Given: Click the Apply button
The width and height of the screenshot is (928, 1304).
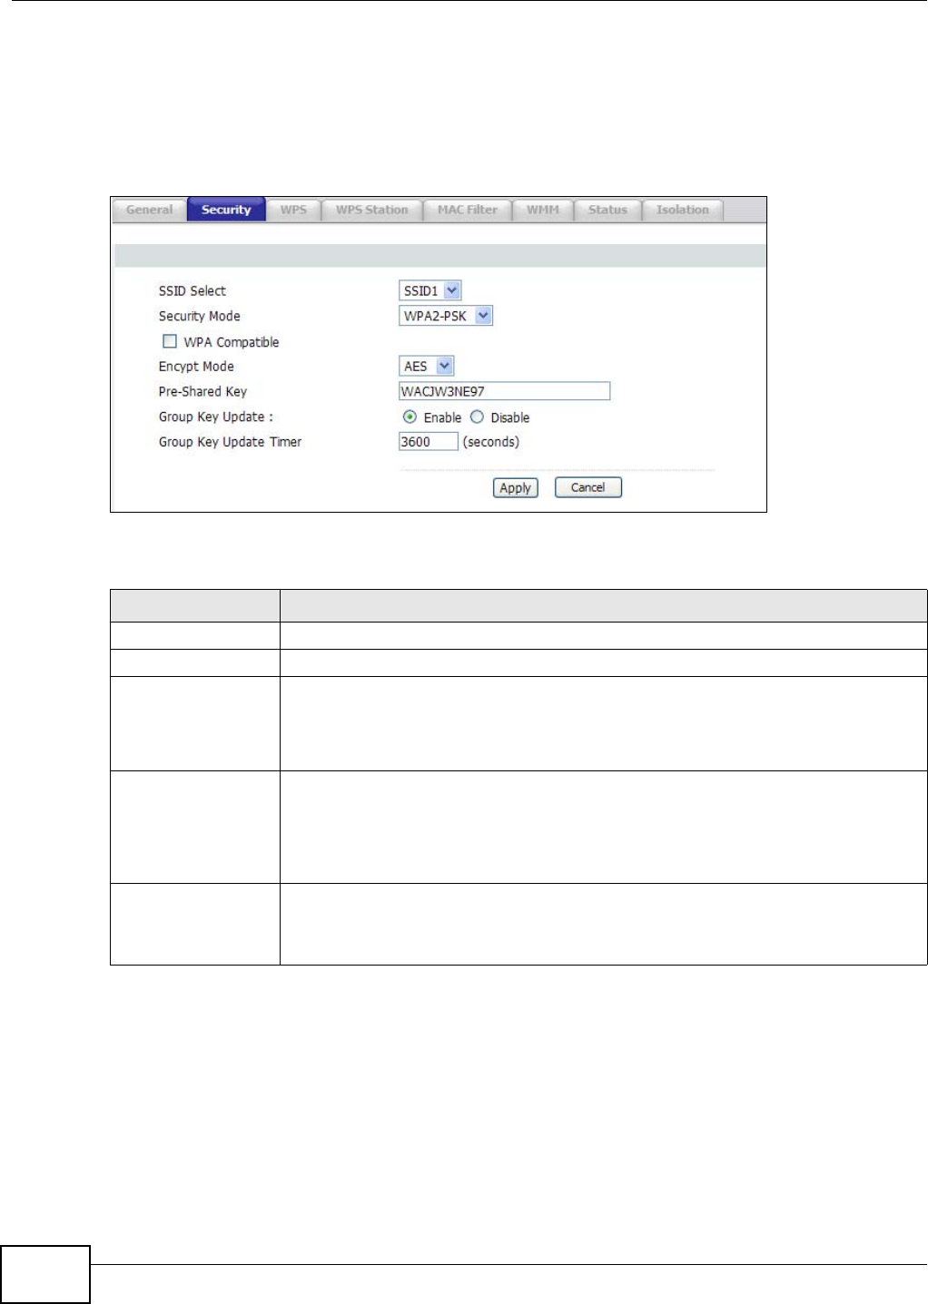Looking at the screenshot, I should point(516,487).
